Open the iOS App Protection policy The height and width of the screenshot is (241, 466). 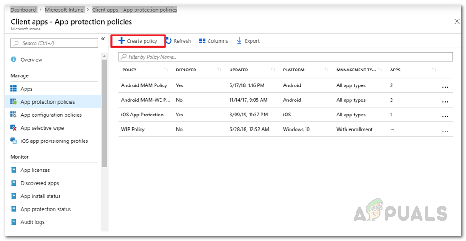pyautogui.click(x=142, y=115)
